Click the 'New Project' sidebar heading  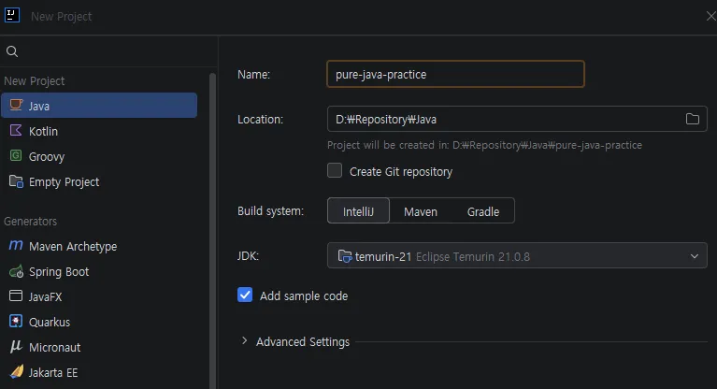[35, 81]
